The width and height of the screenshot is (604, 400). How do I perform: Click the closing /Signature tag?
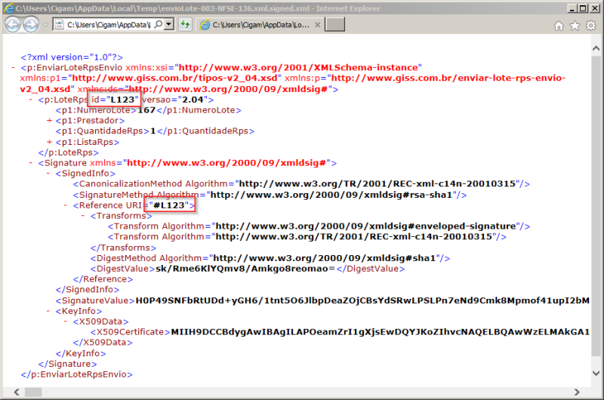coord(68,364)
